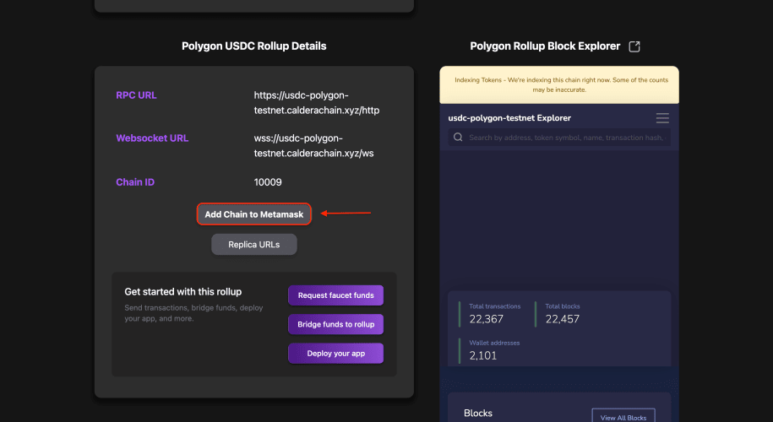The image size is (773, 422).
Task: Click the Blocks section heading
Action: [477, 413]
